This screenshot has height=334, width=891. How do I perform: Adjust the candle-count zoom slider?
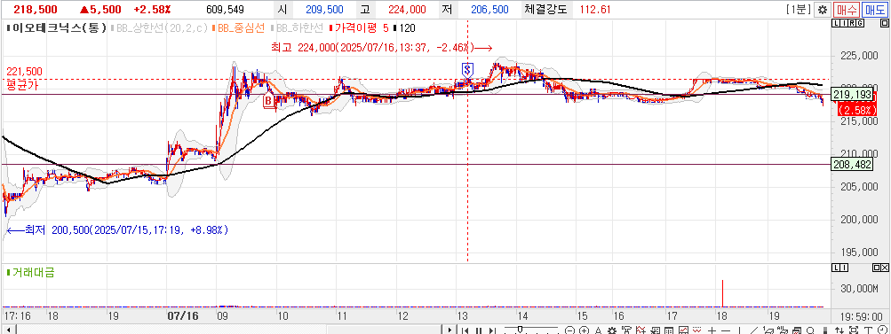click(520, 329)
